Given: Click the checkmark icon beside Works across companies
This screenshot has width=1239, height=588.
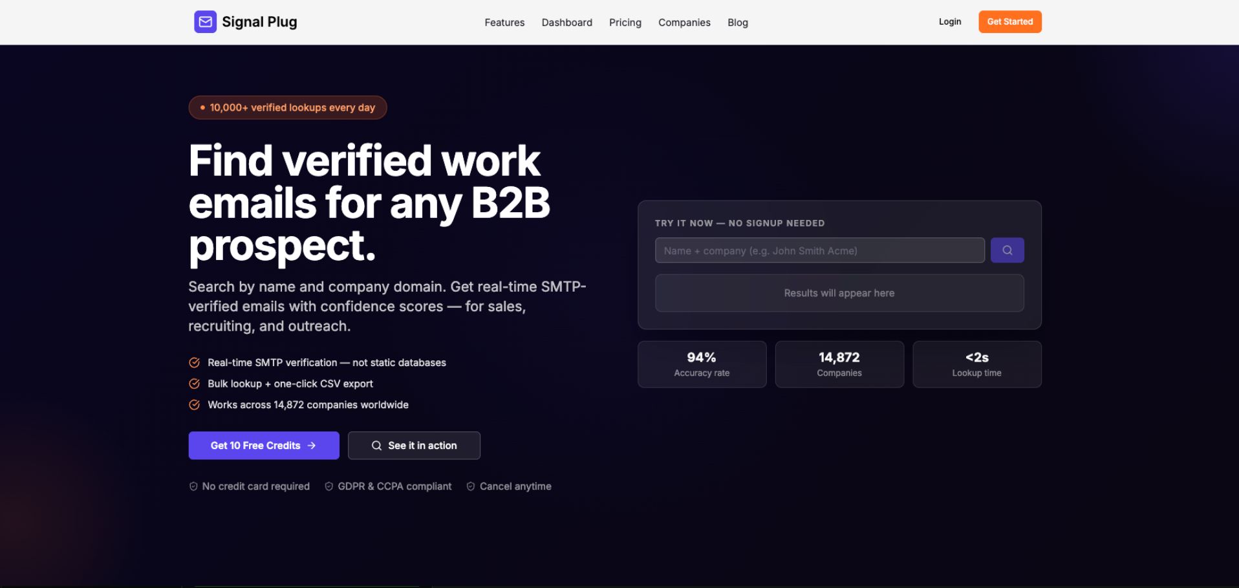Looking at the screenshot, I should tap(194, 405).
